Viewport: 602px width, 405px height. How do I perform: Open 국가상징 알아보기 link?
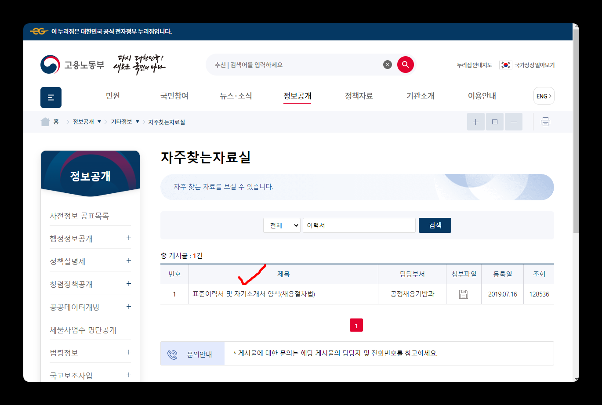[x=535, y=65]
